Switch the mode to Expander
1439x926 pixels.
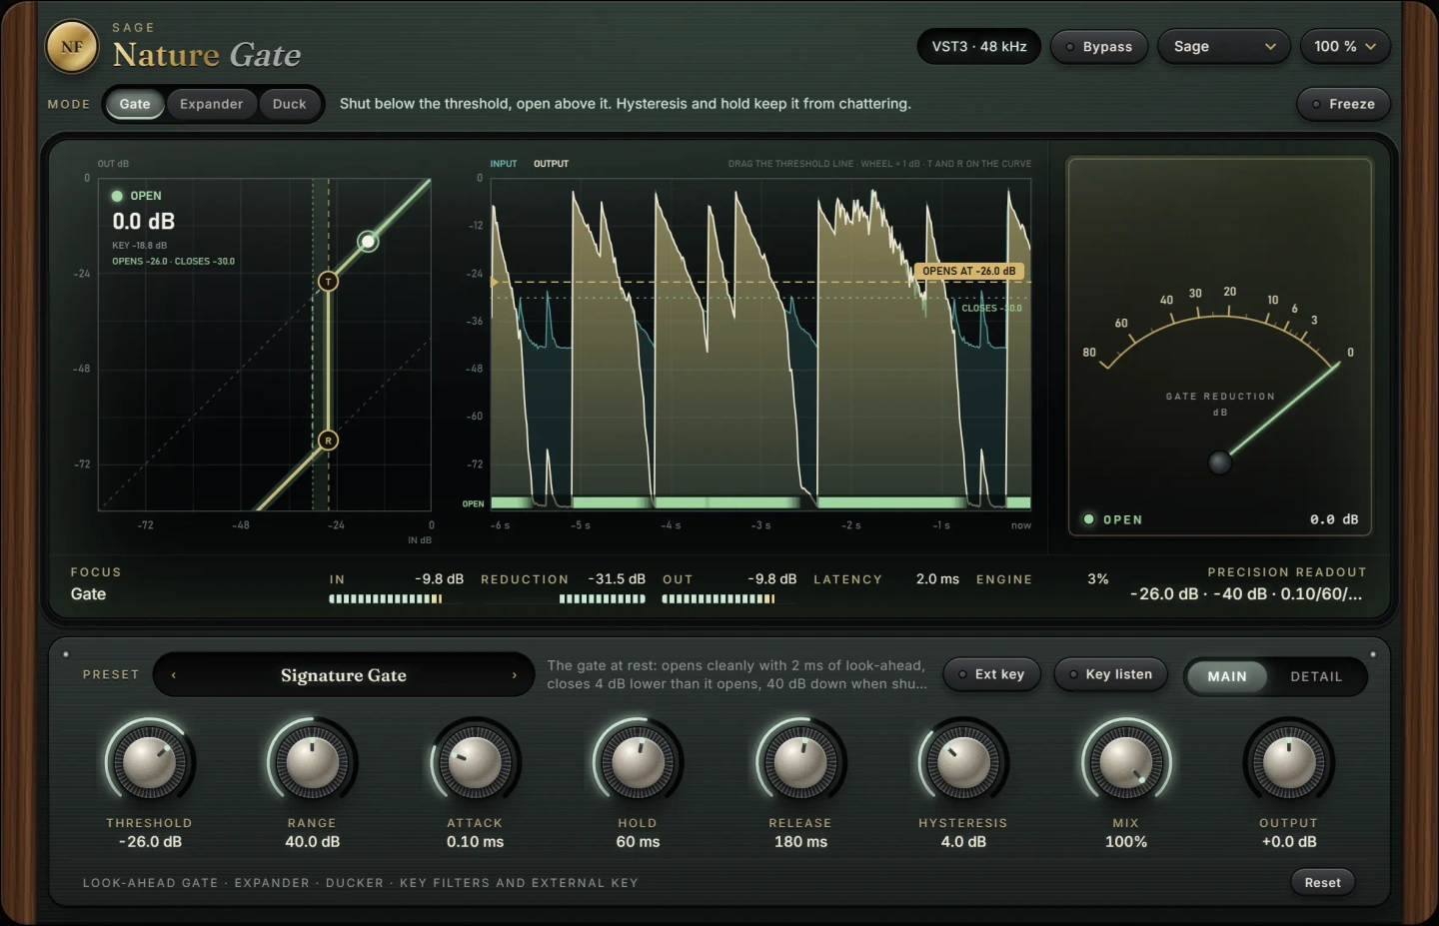pos(211,104)
